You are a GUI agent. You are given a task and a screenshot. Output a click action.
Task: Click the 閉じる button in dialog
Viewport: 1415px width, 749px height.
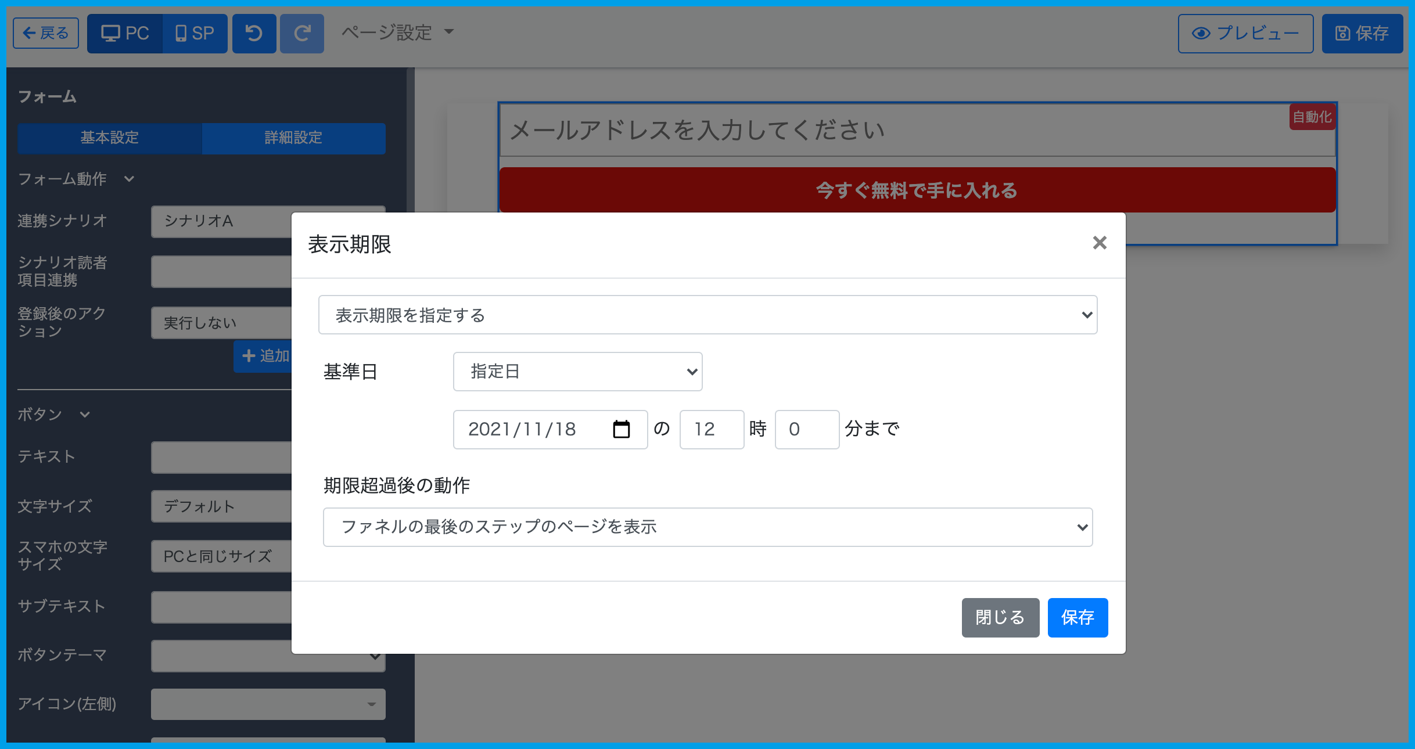tap(1000, 617)
